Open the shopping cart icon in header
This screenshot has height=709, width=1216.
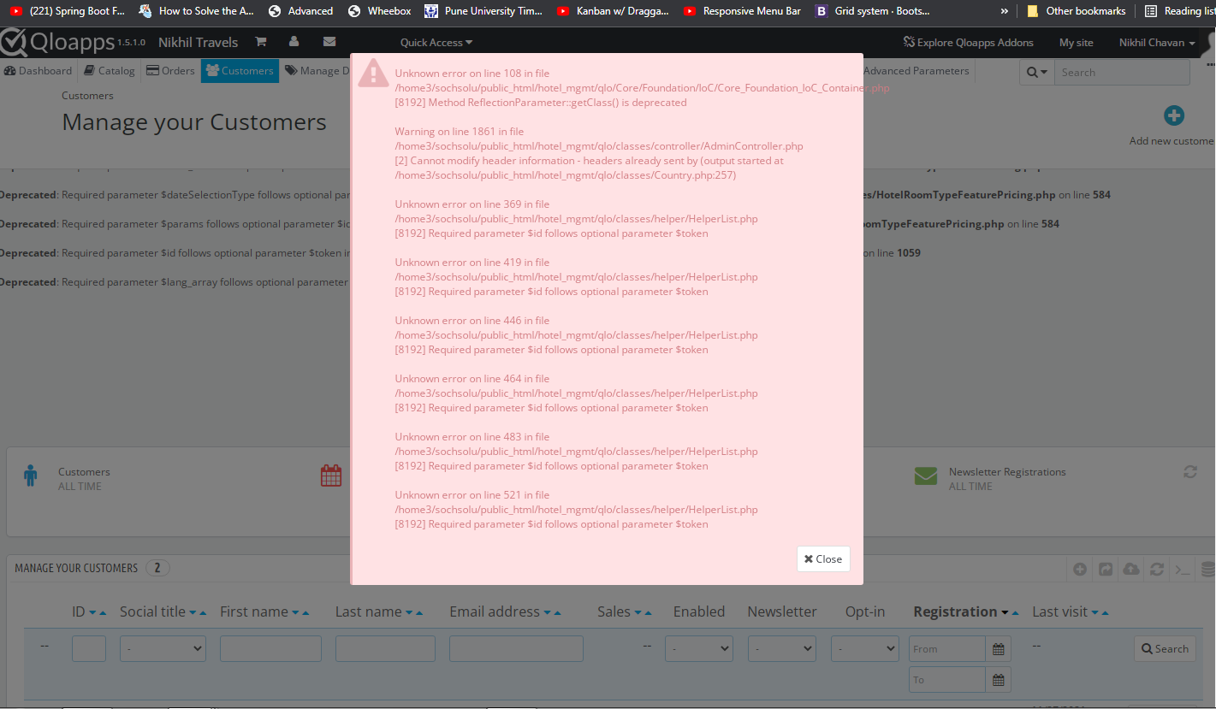tap(261, 42)
